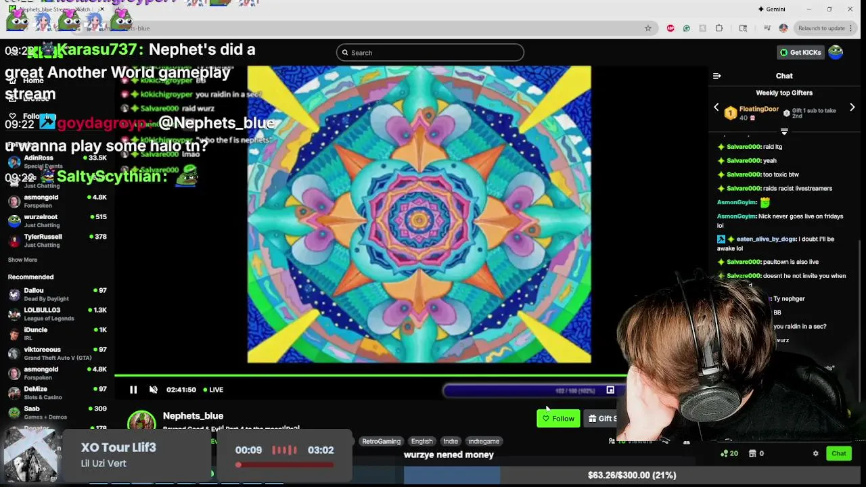The width and height of the screenshot is (866, 487).
Task: Open Chrome extensions puzzle icon
Action: (719, 28)
